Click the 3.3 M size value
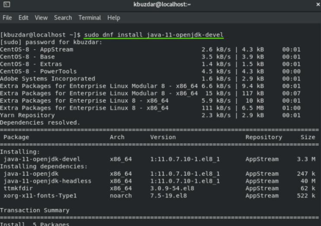321x226 pixels. click(x=306, y=159)
